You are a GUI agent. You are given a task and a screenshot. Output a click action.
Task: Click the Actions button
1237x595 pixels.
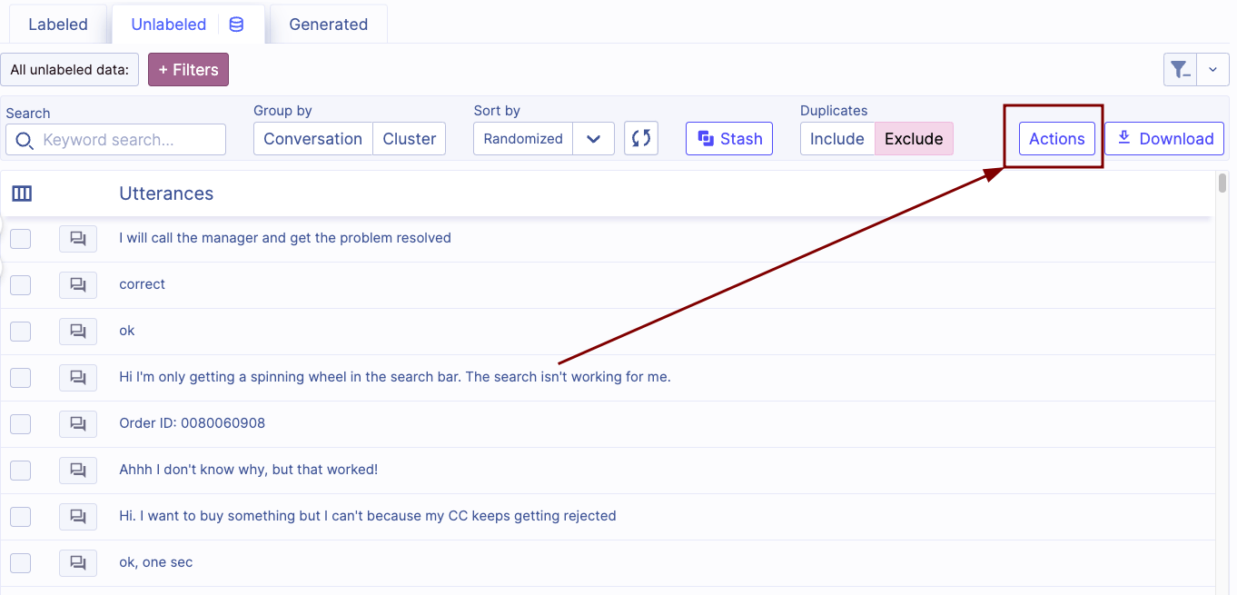pos(1056,139)
